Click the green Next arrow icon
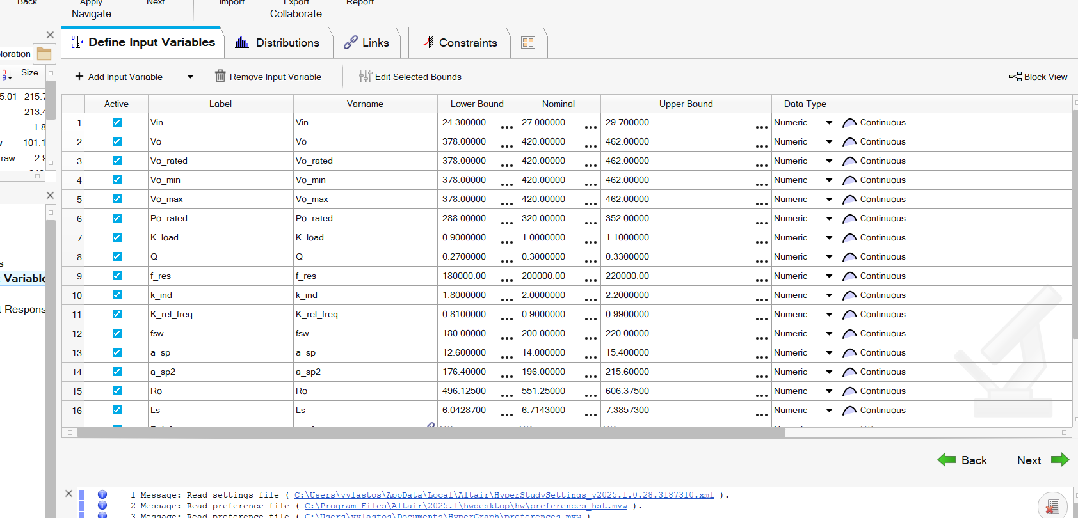1078x518 pixels. 1060,460
